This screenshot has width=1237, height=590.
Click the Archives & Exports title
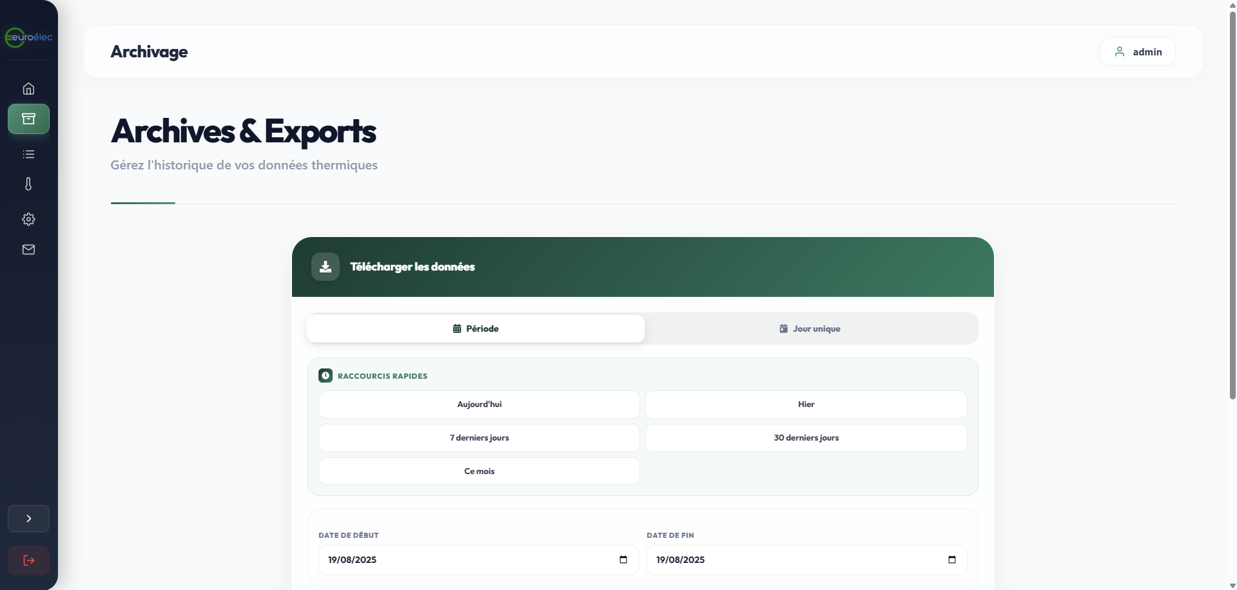click(x=243, y=131)
